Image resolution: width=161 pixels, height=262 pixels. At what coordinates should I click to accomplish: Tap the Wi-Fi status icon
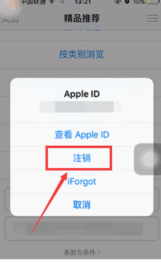(x=52, y=2)
